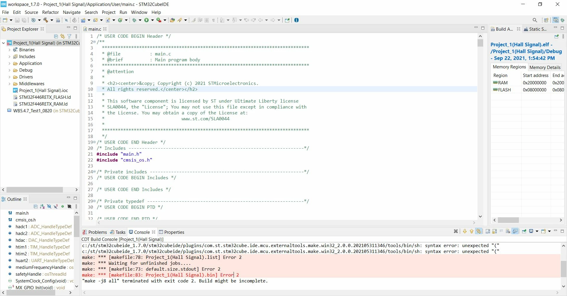Click the New file toolbar icon
The image size is (567, 296).
coord(5,20)
